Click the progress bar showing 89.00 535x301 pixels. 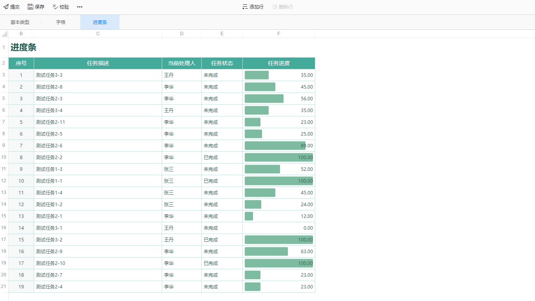pyautogui.click(x=275, y=146)
